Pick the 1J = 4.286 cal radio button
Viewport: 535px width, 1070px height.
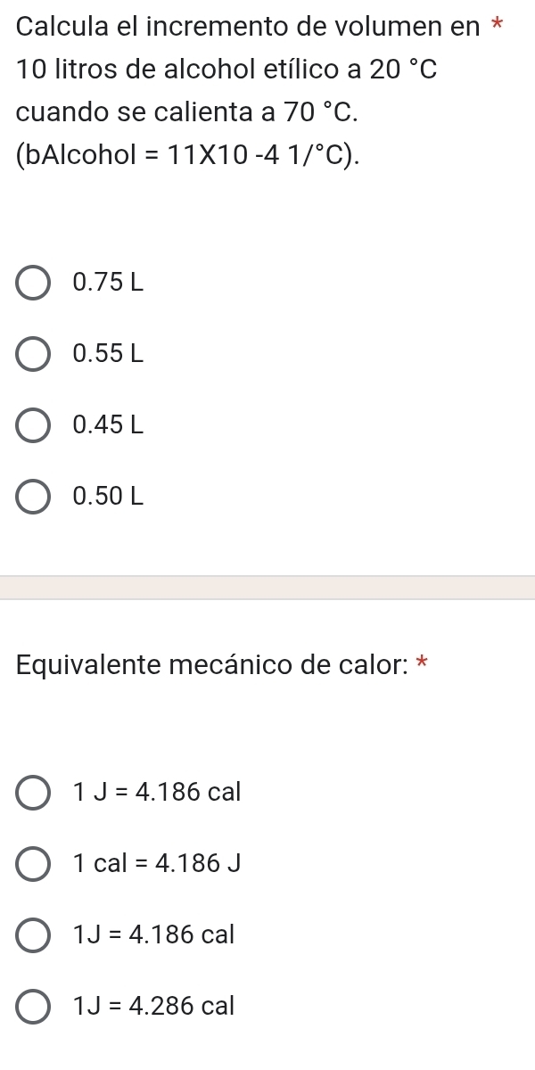pos(34,1007)
